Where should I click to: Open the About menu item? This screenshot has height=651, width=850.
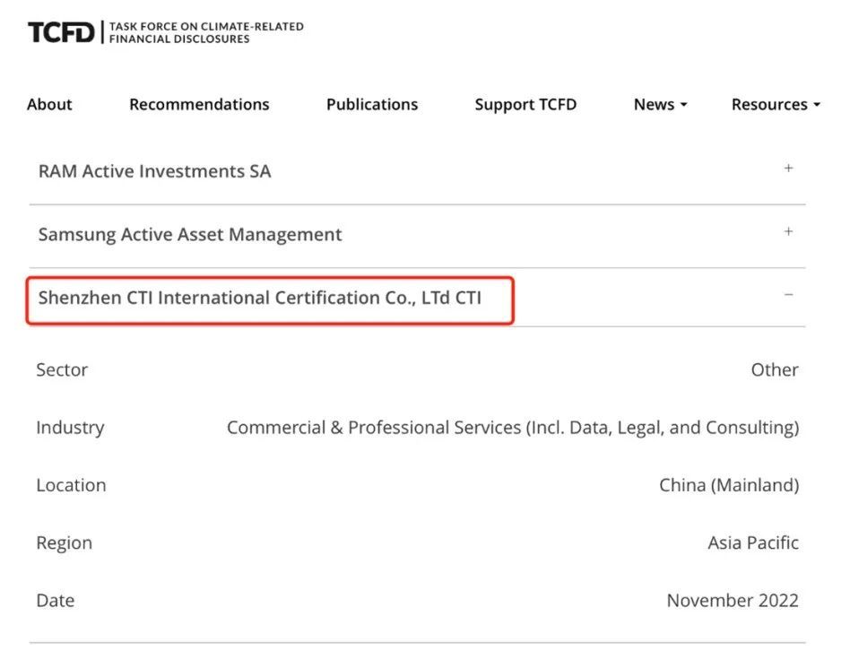(49, 104)
